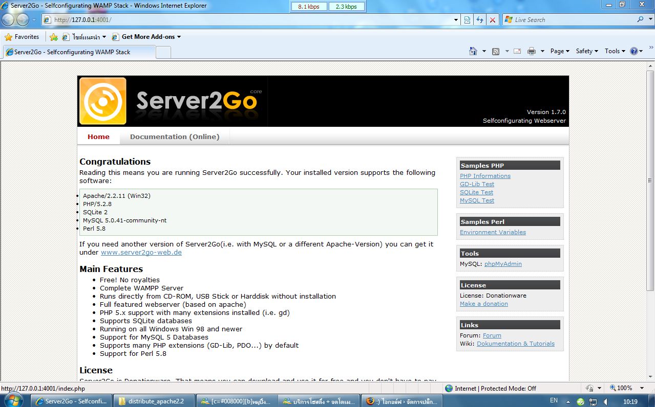The height and width of the screenshot is (407, 655).
Task: Click the Help question mark icon
Action: click(634, 51)
